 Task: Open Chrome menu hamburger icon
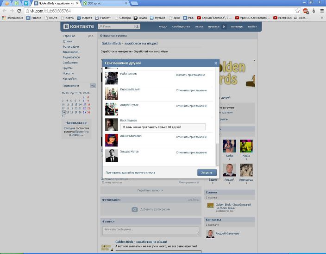point(321,11)
